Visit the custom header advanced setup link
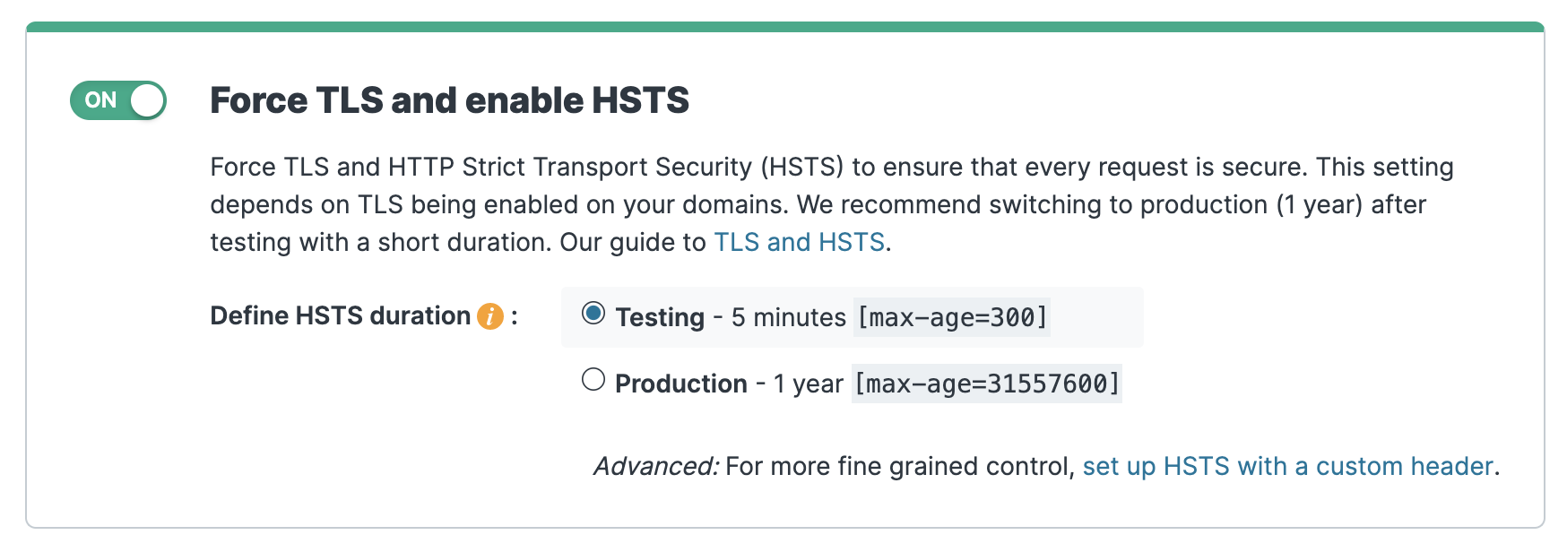The image size is (1567, 552). point(1288,465)
